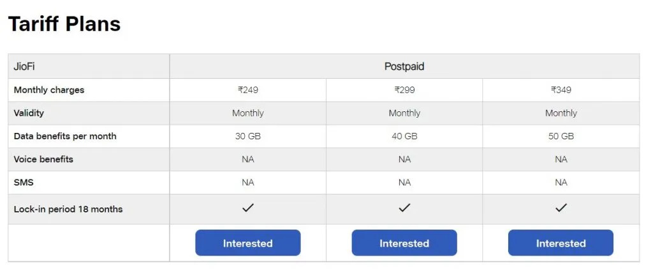Click Lock-in period 18 months label
The image size is (653, 269).
tap(68, 209)
